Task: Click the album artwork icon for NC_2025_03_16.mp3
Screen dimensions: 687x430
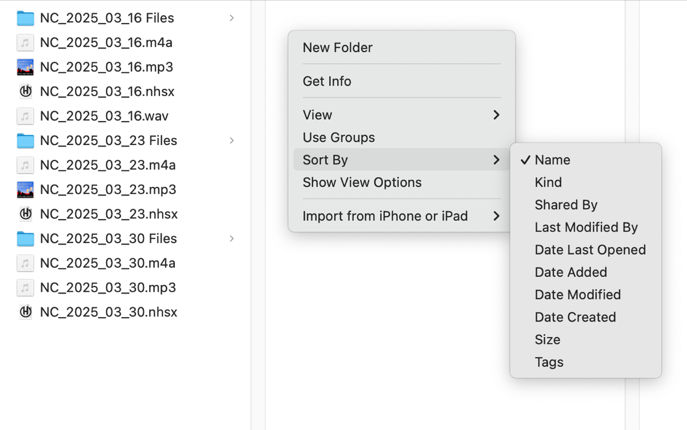Action: [x=25, y=67]
